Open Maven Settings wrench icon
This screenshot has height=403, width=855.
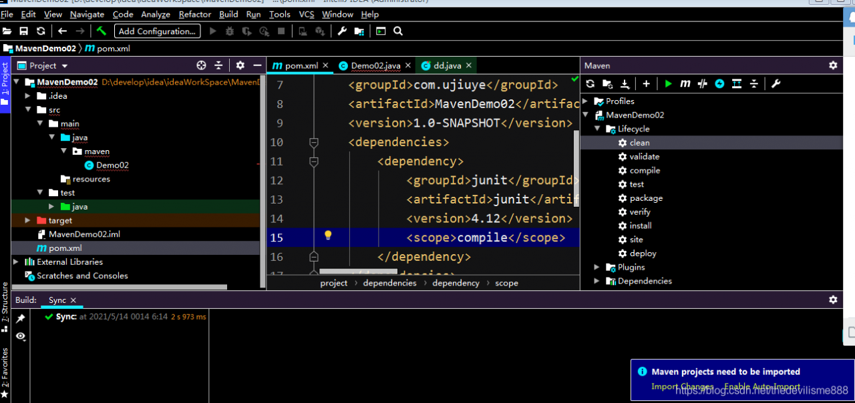[776, 83]
